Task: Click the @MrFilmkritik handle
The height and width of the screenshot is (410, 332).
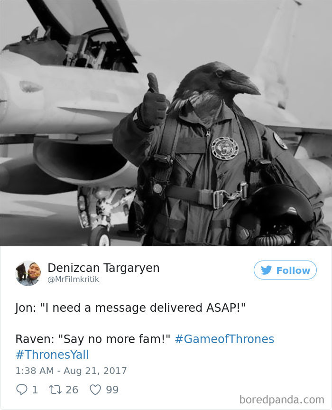Action: click(x=73, y=279)
